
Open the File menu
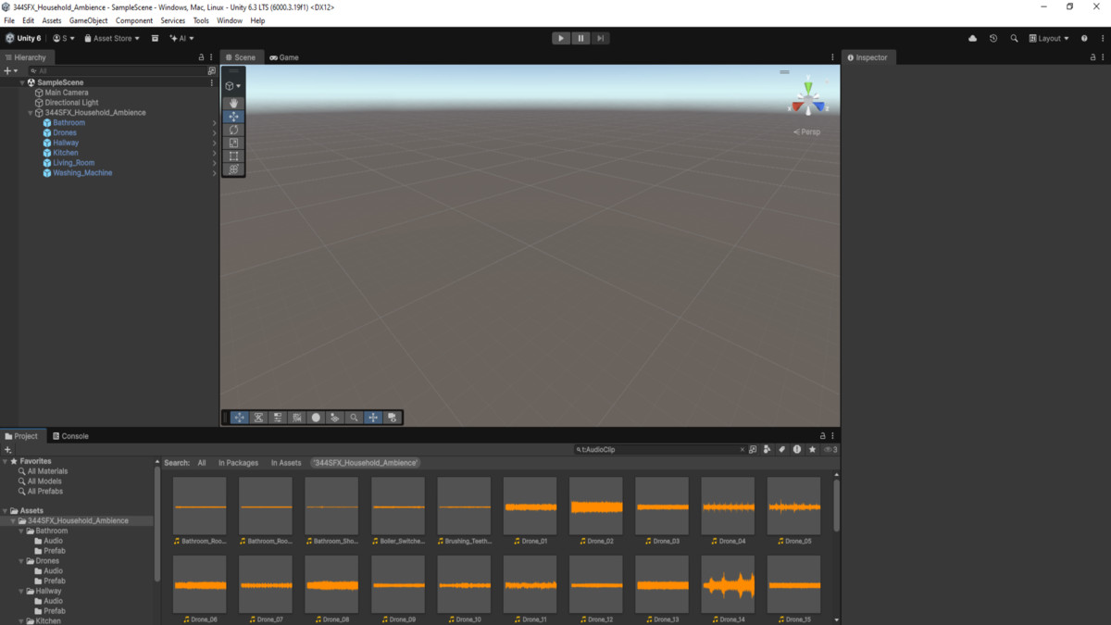[x=9, y=20]
